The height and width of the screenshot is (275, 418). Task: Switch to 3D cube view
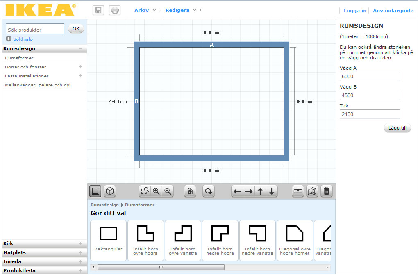pyautogui.click(x=110, y=191)
